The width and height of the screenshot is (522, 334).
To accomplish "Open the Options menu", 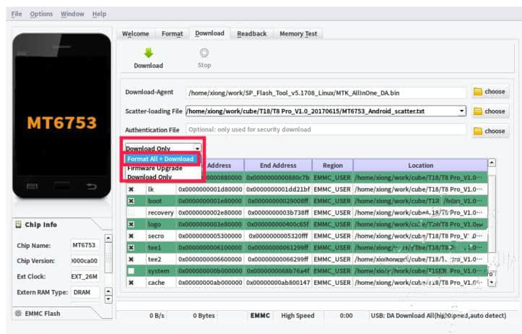I will pos(41,14).
